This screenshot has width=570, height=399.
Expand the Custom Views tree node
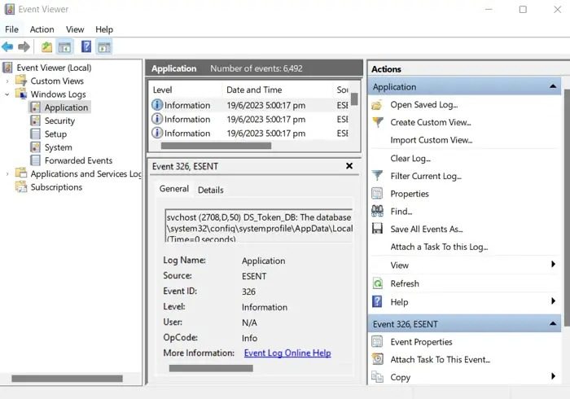[x=7, y=81]
